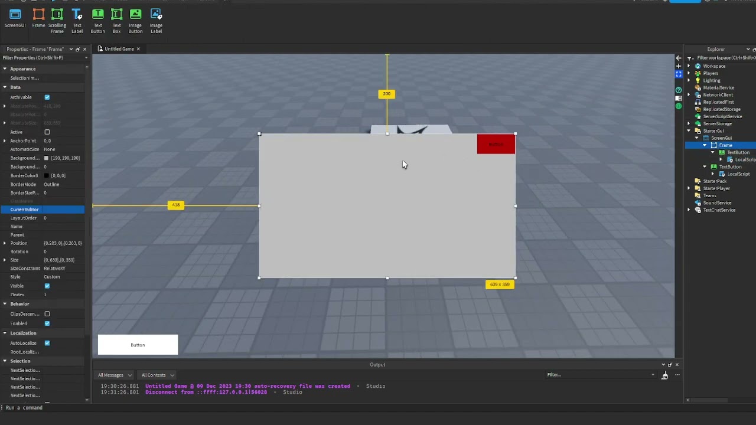This screenshot has height=425, width=756.
Task: Clear the Output with the broom icon
Action: 664,375
